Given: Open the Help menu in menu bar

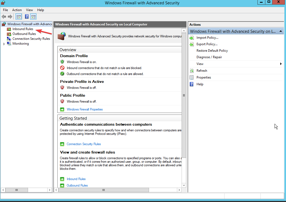Looking at the screenshot, I should 41,10.
